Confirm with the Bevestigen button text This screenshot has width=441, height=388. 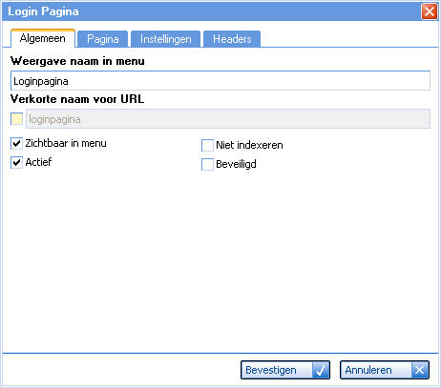(271, 370)
